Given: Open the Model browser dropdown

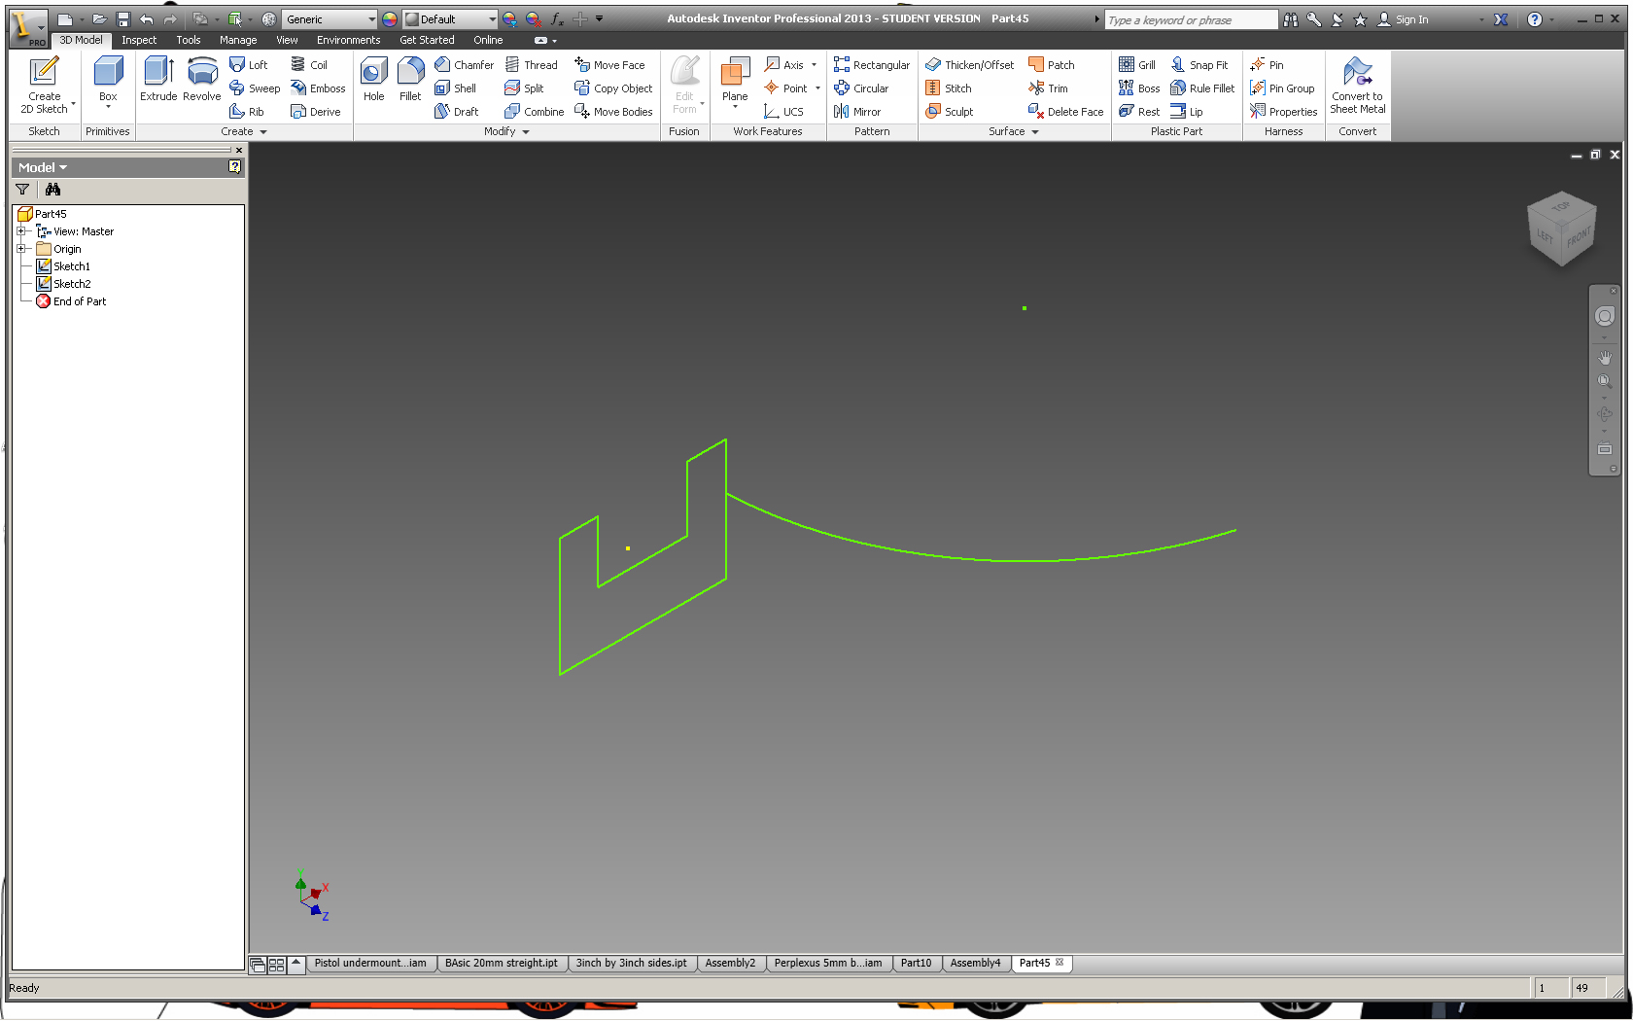Looking at the screenshot, I should tap(43, 167).
